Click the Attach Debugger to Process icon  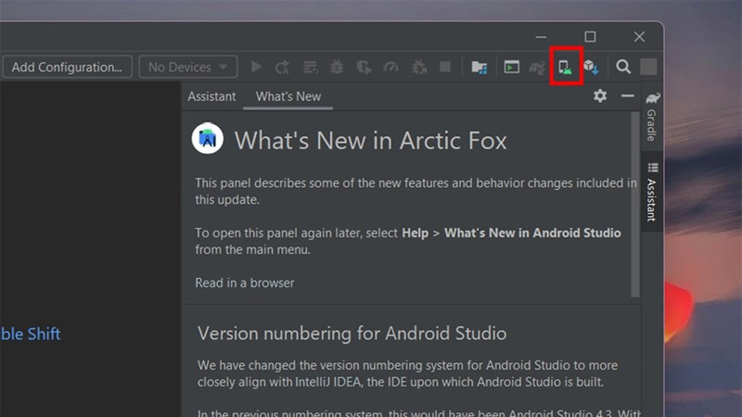point(418,67)
